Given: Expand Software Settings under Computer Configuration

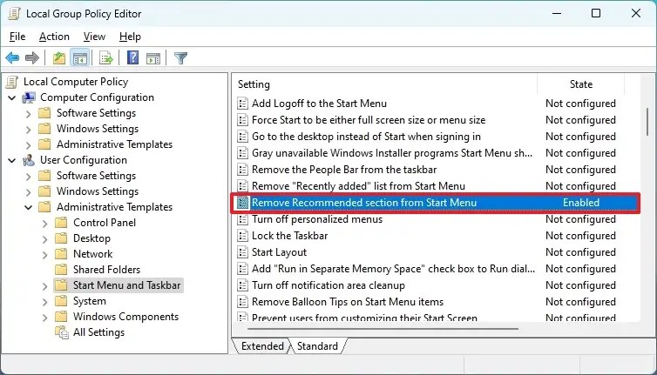Looking at the screenshot, I should tap(29, 114).
